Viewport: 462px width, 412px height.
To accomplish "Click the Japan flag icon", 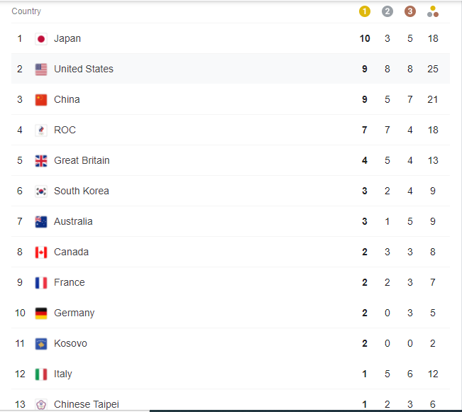I will [x=41, y=39].
